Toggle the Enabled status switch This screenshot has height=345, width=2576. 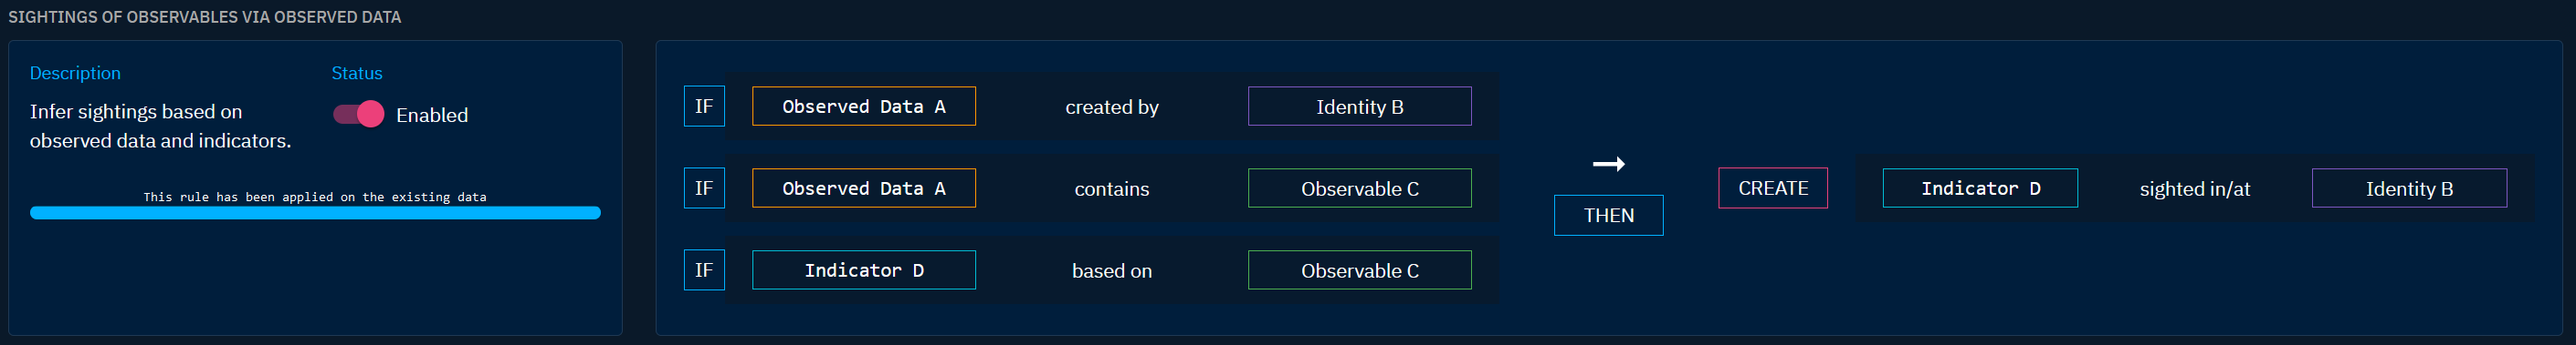click(358, 115)
